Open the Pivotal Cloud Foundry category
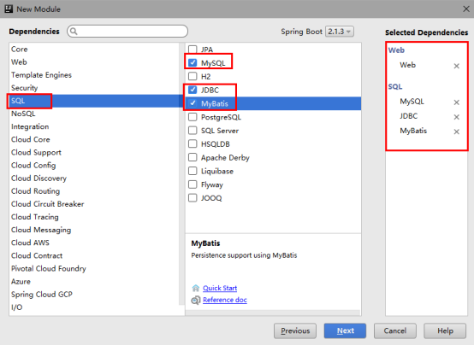 point(94,268)
